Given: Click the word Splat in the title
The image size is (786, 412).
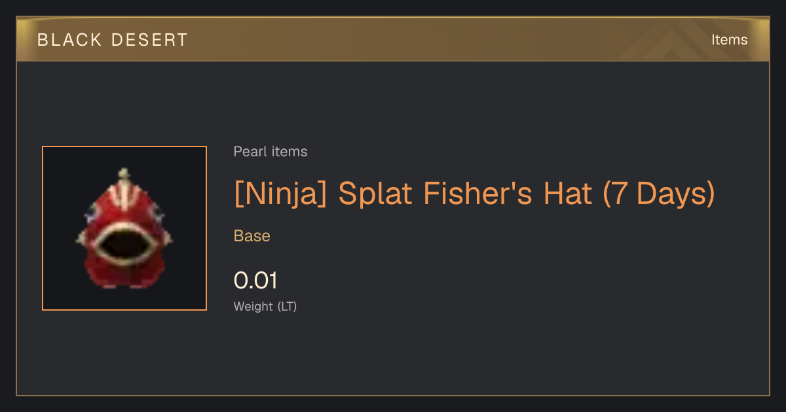Looking at the screenshot, I should (x=376, y=194).
